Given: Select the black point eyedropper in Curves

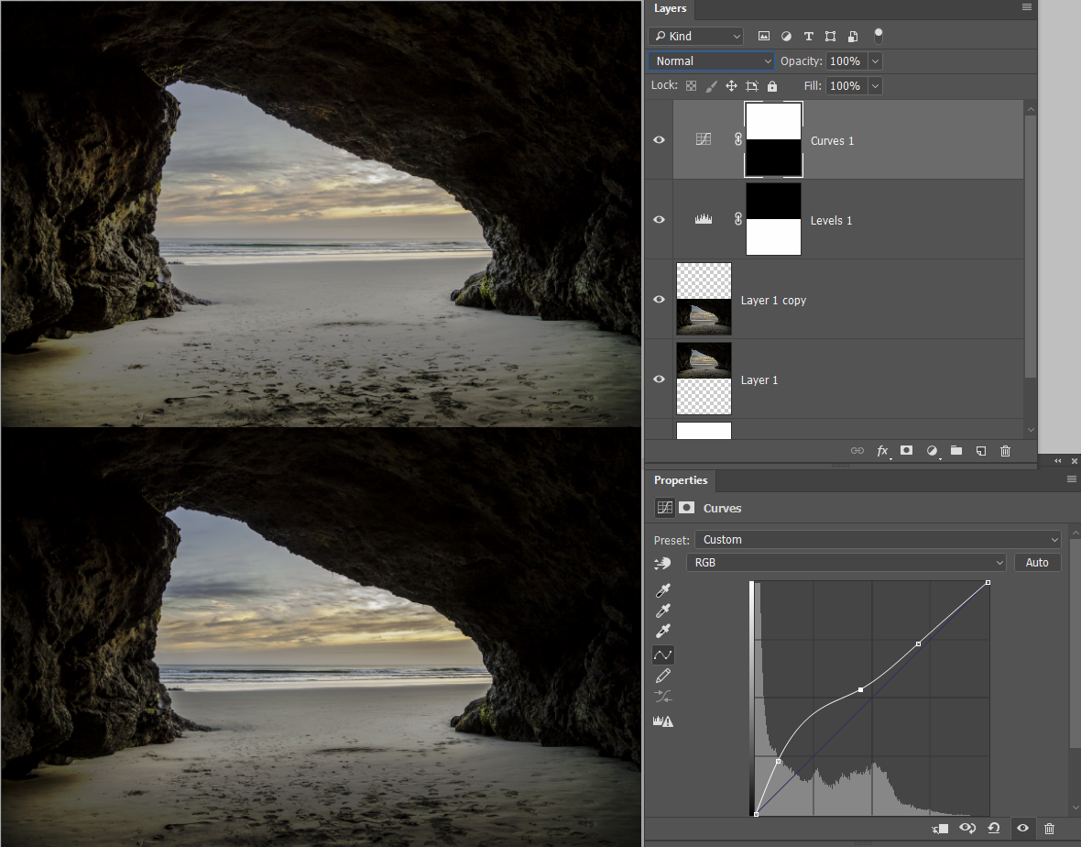Looking at the screenshot, I should pos(664,590).
